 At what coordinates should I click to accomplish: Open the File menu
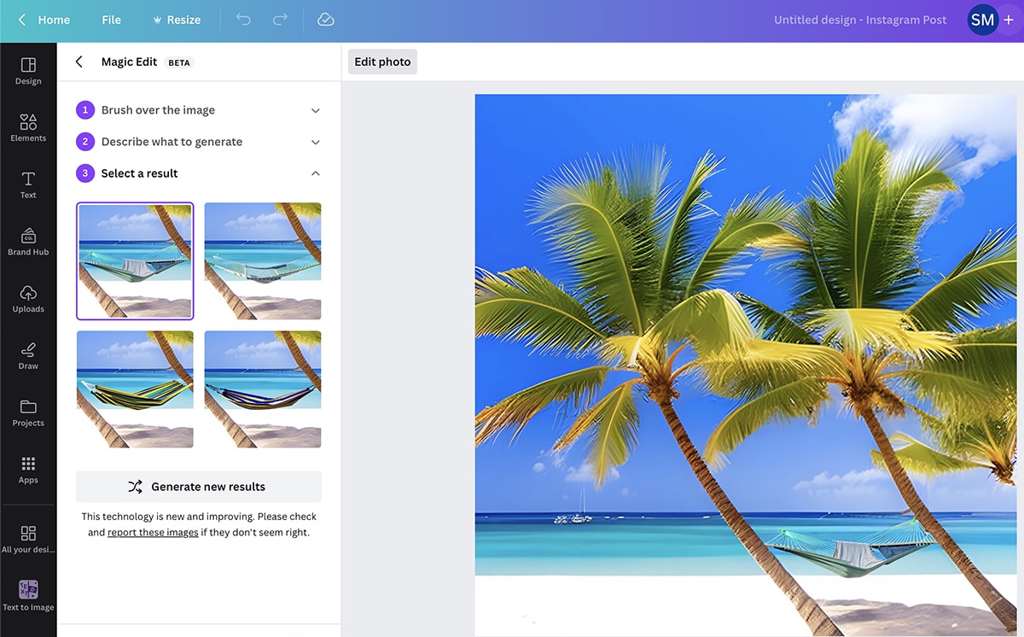point(111,20)
